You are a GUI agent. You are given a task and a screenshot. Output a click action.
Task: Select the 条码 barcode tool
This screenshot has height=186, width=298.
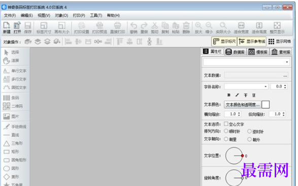[x=11, y=98]
